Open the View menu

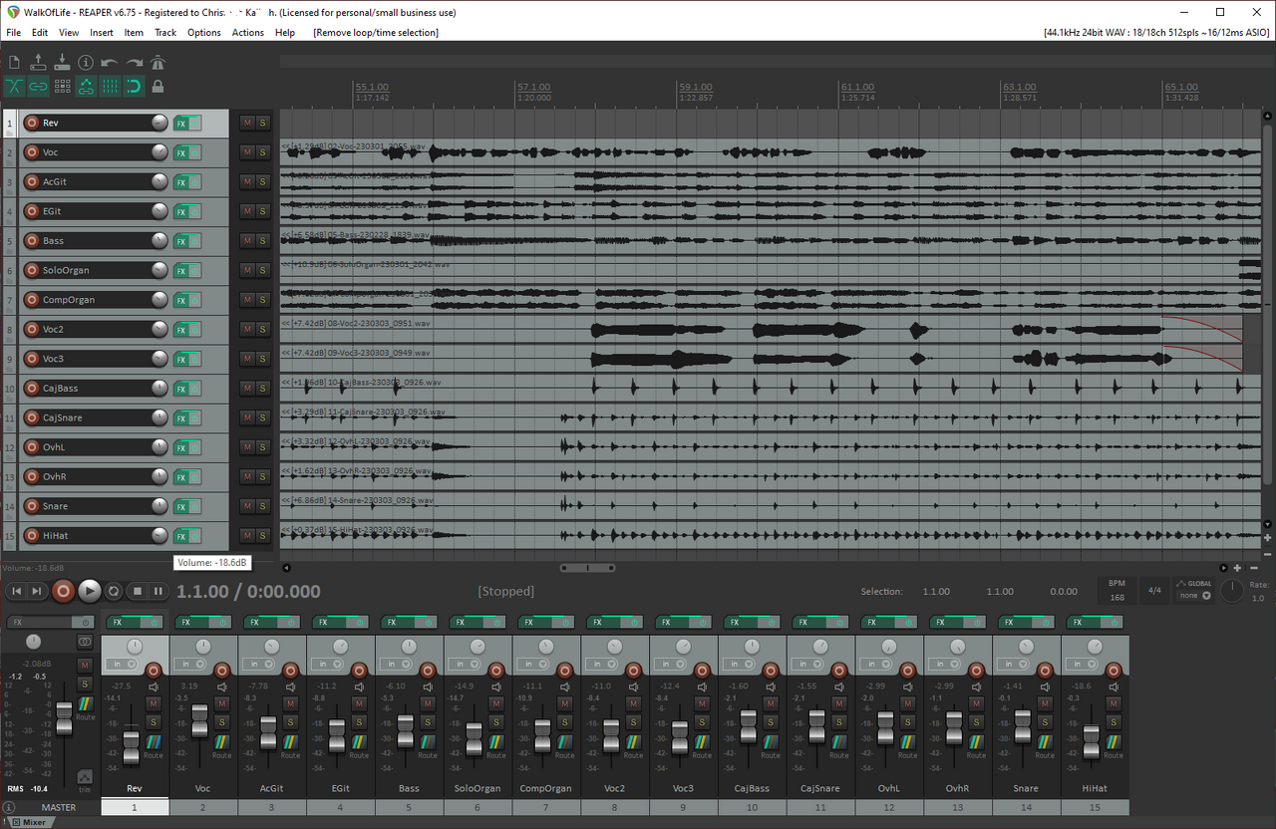point(69,32)
